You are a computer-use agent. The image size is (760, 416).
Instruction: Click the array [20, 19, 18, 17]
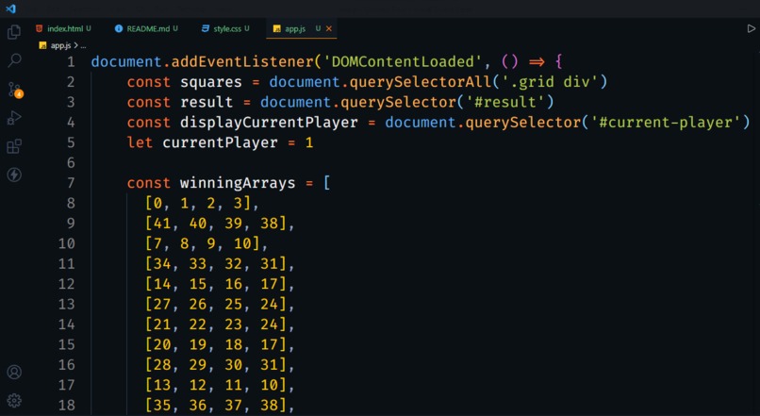216,344
